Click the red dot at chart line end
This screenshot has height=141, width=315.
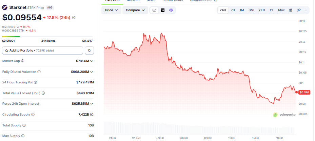pyautogui.click(x=296, y=92)
